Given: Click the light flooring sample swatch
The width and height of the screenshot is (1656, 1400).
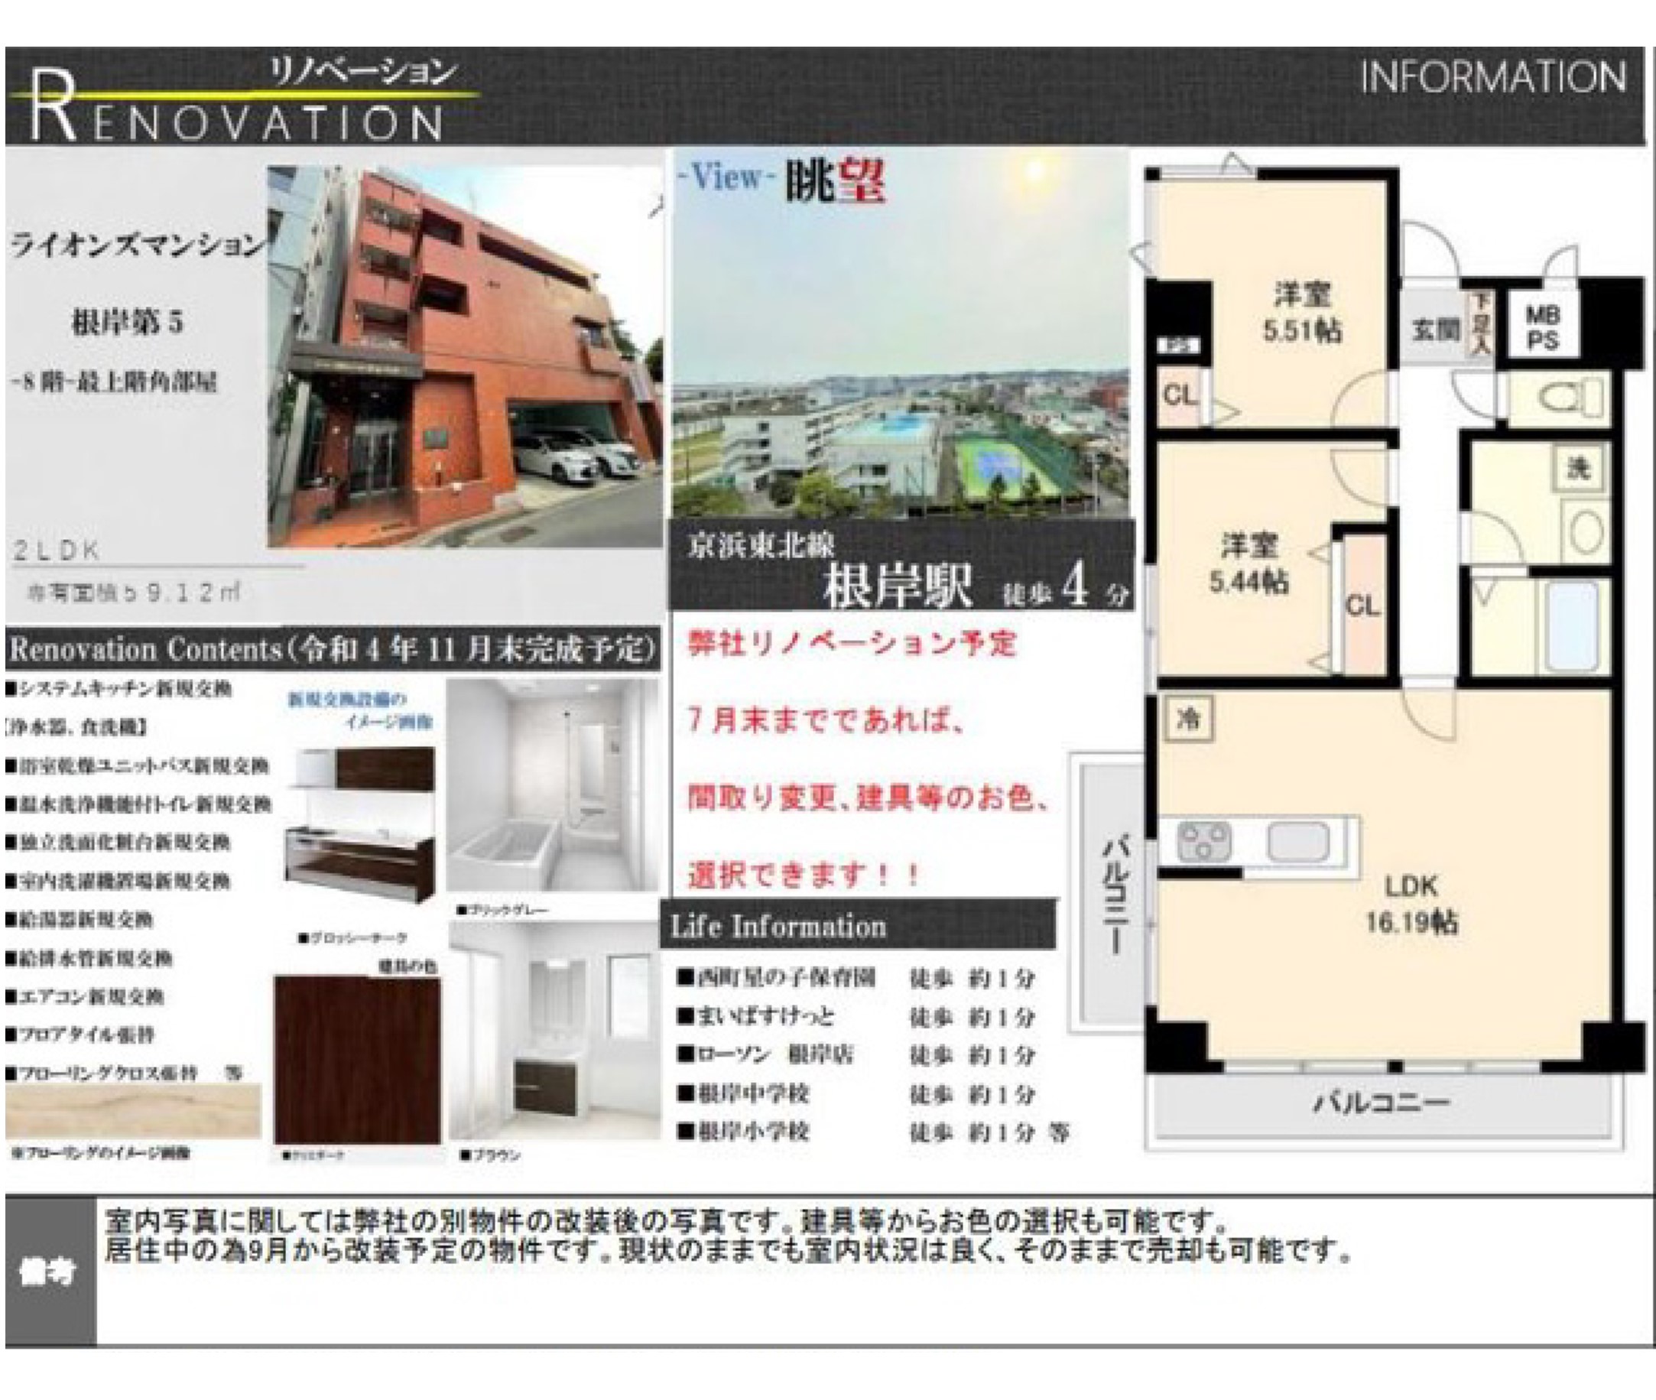Looking at the screenshot, I should click(132, 1110).
